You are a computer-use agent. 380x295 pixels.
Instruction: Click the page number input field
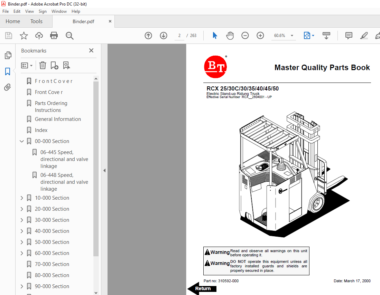pyautogui.click(x=179, y=36)
